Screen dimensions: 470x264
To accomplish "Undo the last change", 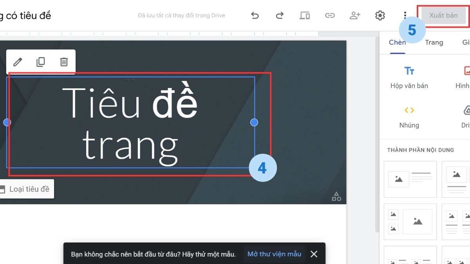I will pos(255,16).
